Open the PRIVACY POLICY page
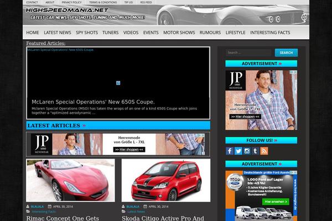 tap(71, 2)
